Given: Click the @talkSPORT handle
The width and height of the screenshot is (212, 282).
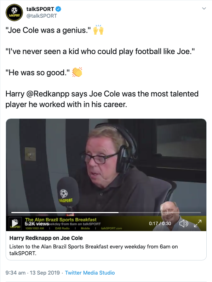Looking at the screenshot, I should (42, 16).
